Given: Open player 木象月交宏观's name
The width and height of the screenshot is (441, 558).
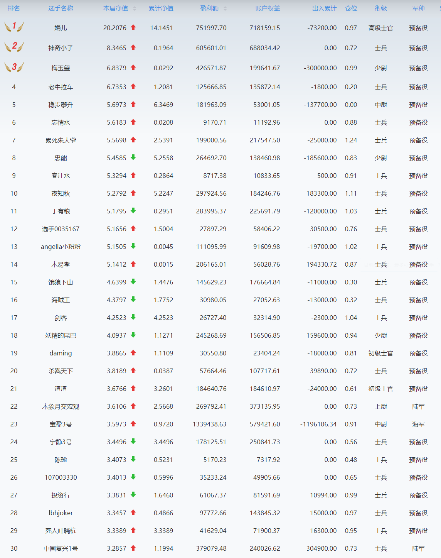Looking at the screenshot, I should [61, 406].
